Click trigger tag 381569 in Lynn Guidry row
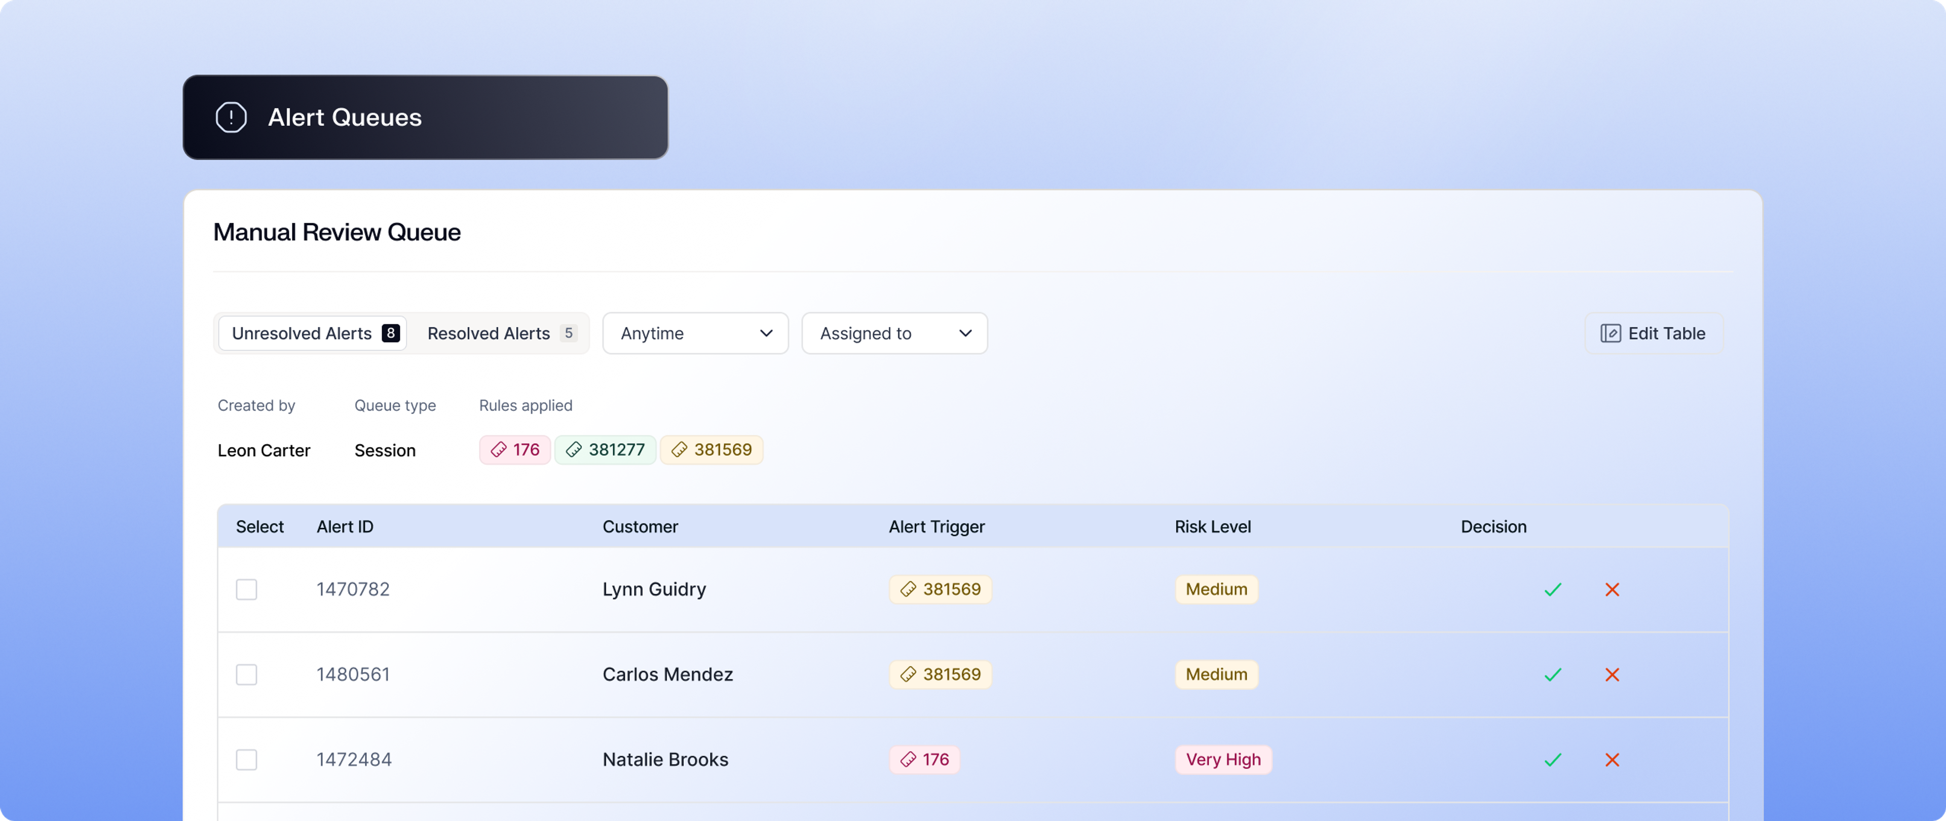 [x=941, y=589]
